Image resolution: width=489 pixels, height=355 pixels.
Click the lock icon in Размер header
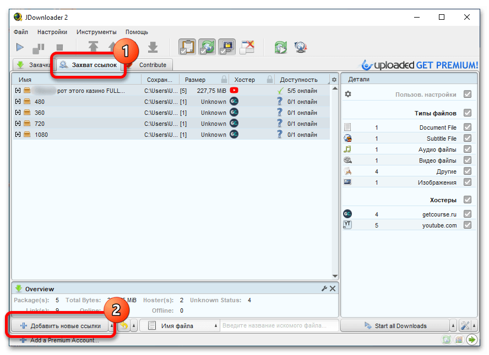coord(224,79)
